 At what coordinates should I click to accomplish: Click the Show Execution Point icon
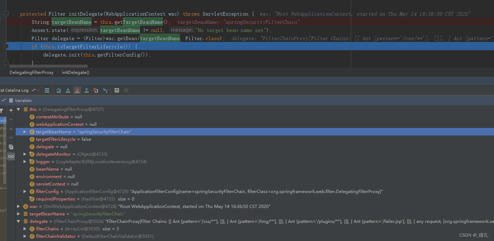(x=47, y=90)
